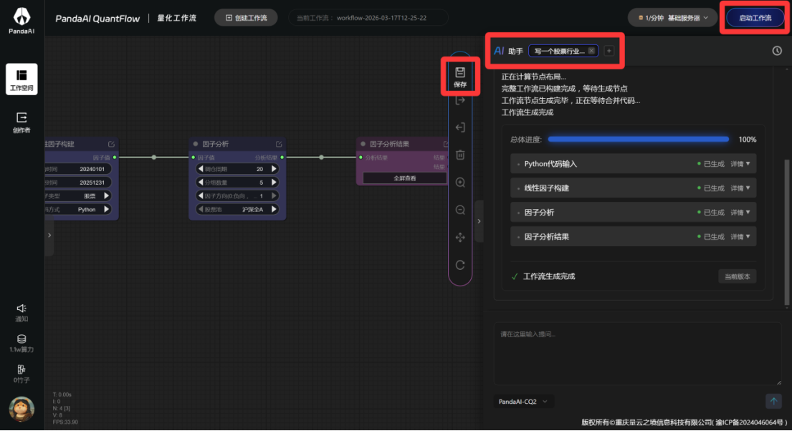Open the chat history clock icon
This screenshot has height=431, width=792.
777,50
